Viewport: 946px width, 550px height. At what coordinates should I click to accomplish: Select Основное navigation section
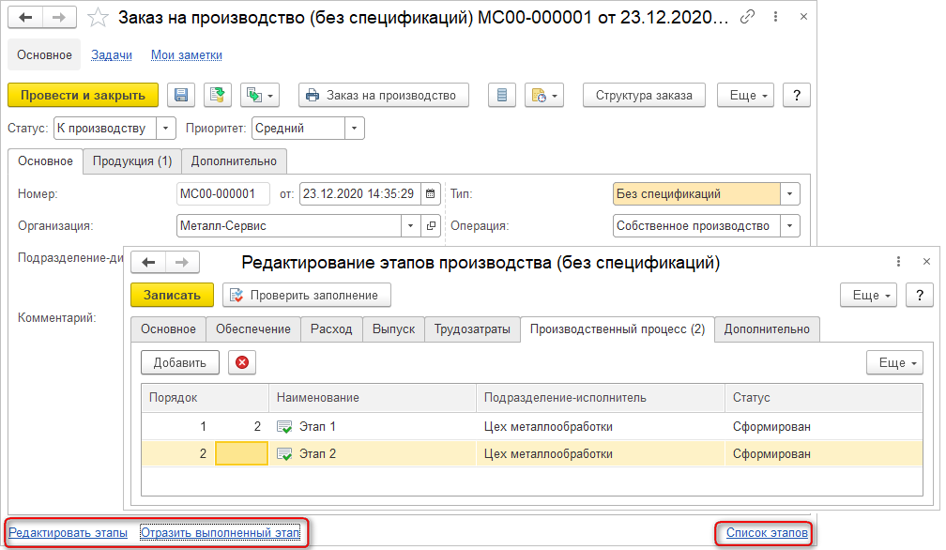44,54
